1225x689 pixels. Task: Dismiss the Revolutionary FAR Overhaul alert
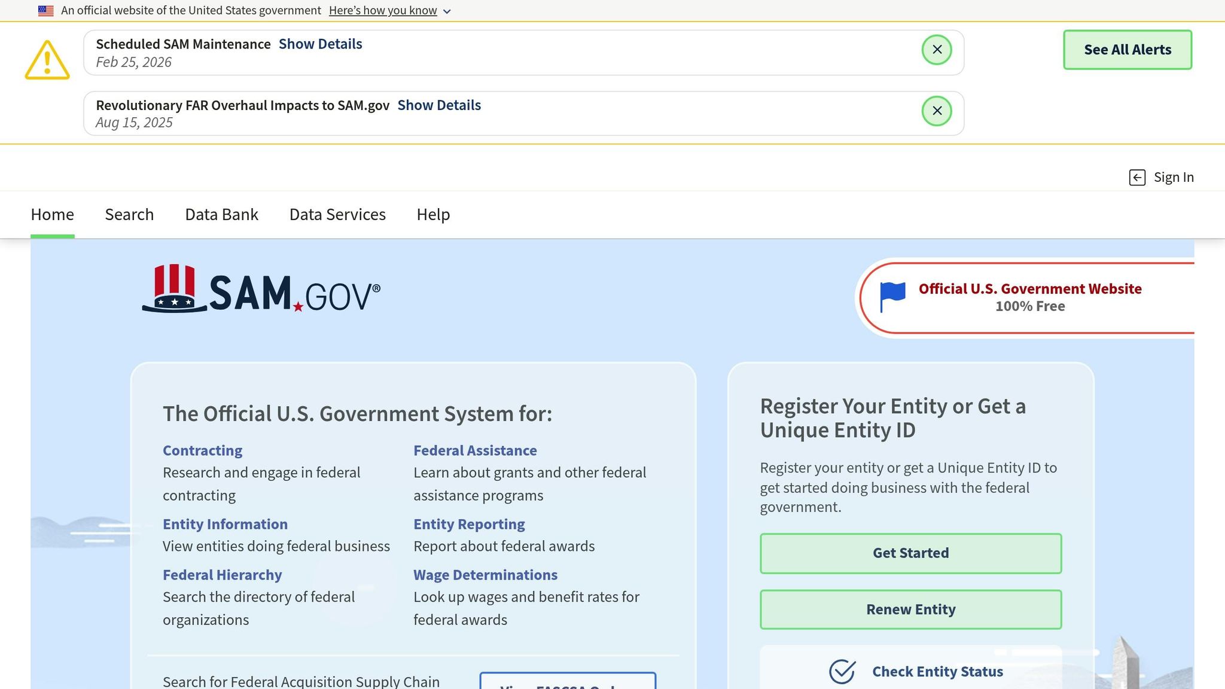pyautogui.click(x=937, y=111)
